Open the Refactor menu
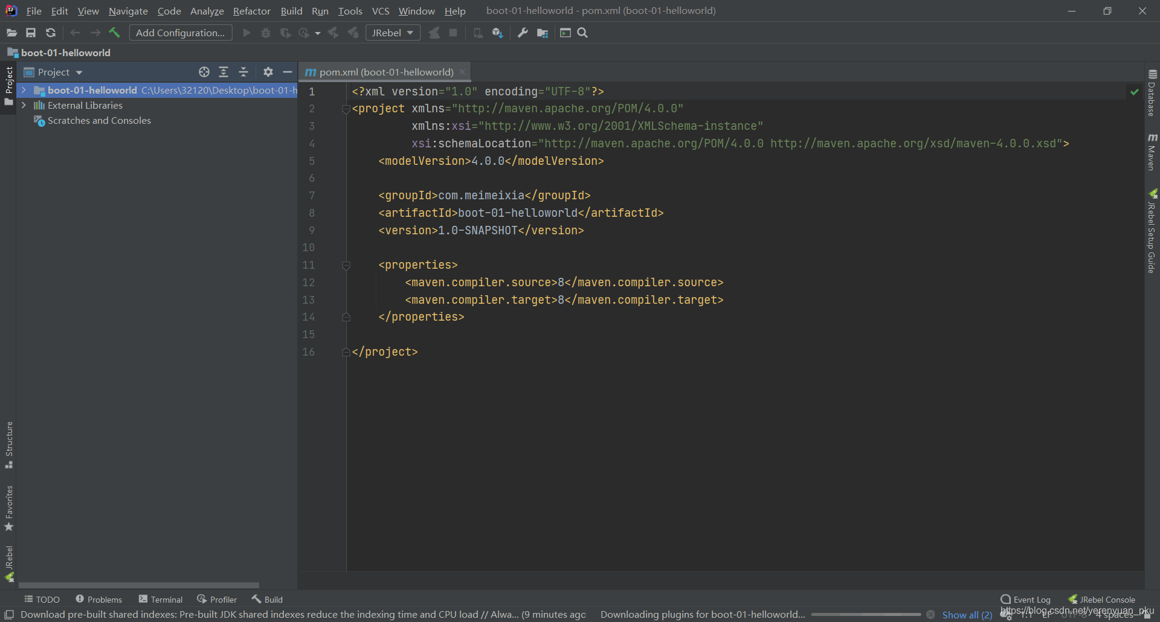This screenshot has height=622, width=1160. point(252,11)
